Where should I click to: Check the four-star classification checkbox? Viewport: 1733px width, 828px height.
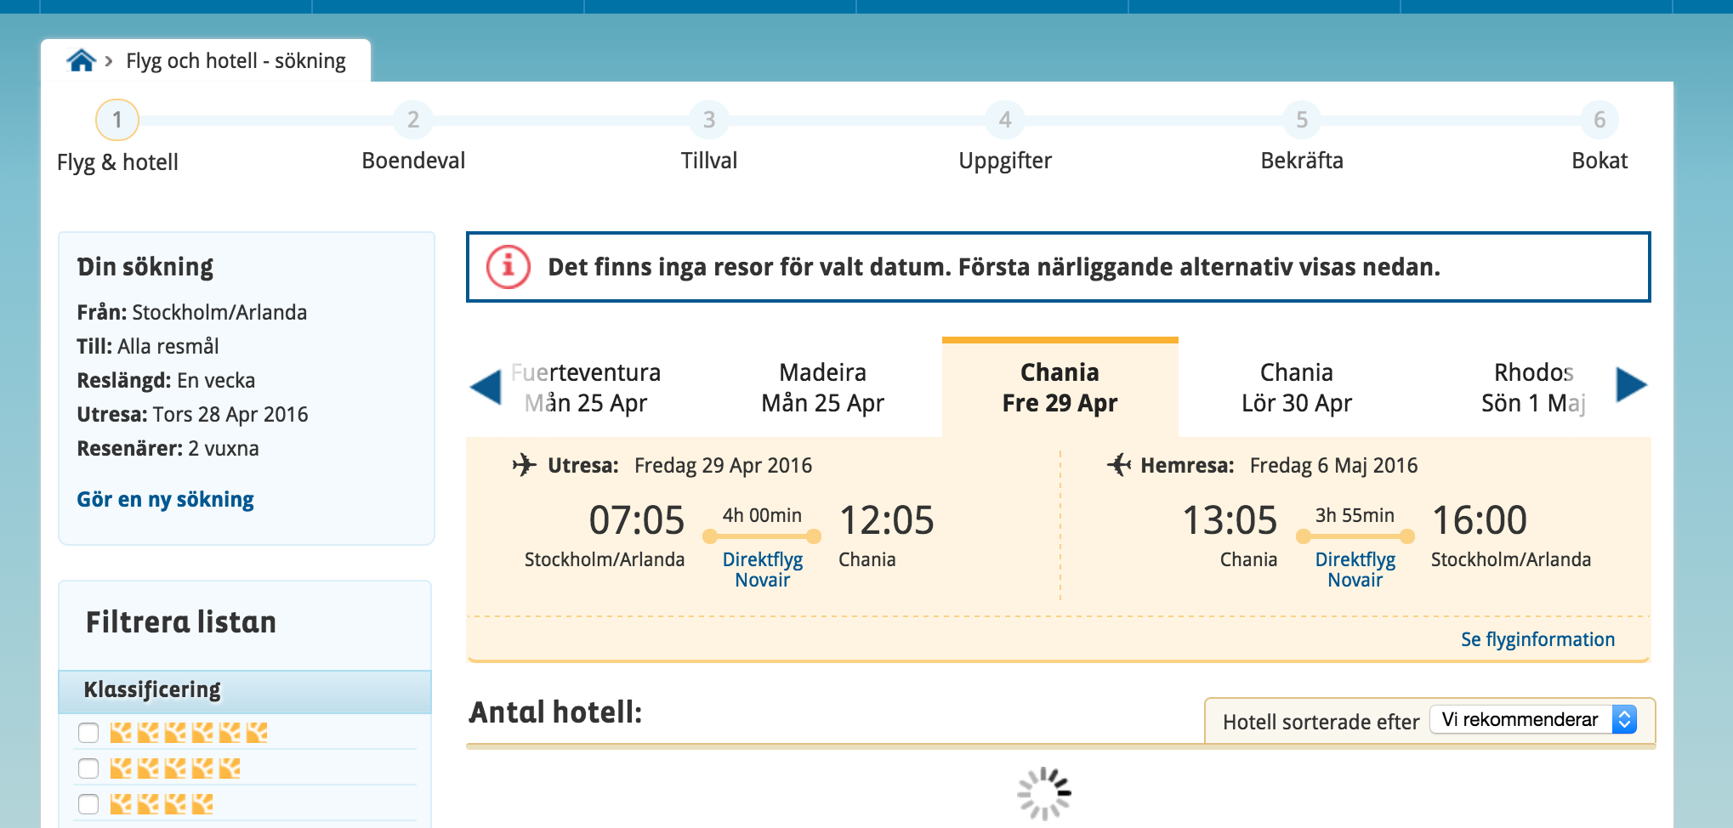click(x=88, y=804)
